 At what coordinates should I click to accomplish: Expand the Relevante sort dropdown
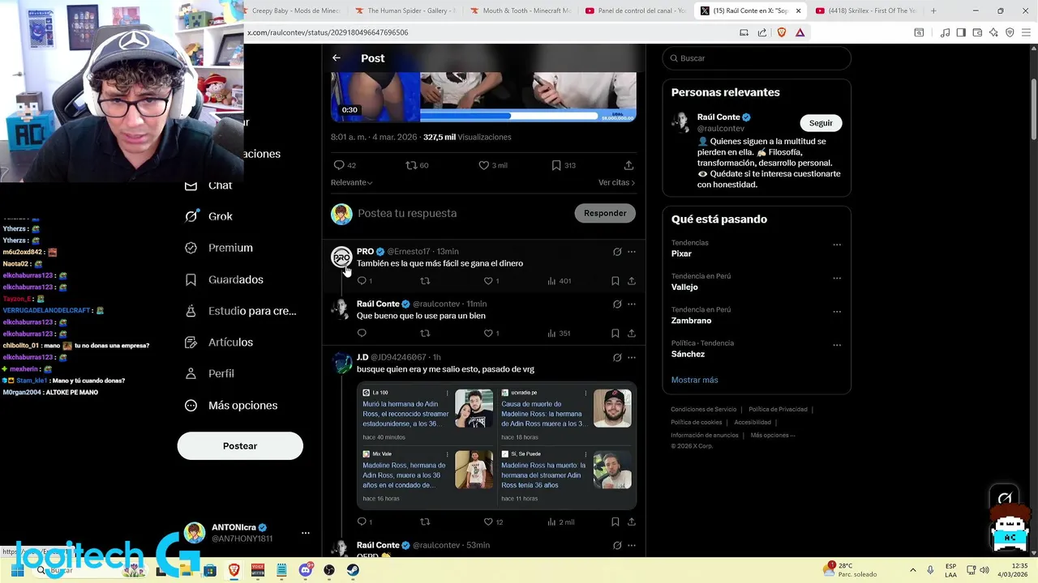click(352, 182)
